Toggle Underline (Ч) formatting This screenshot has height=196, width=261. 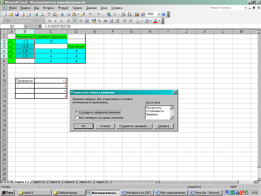tap(61, 21)
